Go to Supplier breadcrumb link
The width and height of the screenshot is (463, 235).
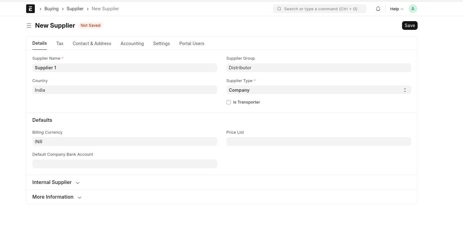(75, 9)
